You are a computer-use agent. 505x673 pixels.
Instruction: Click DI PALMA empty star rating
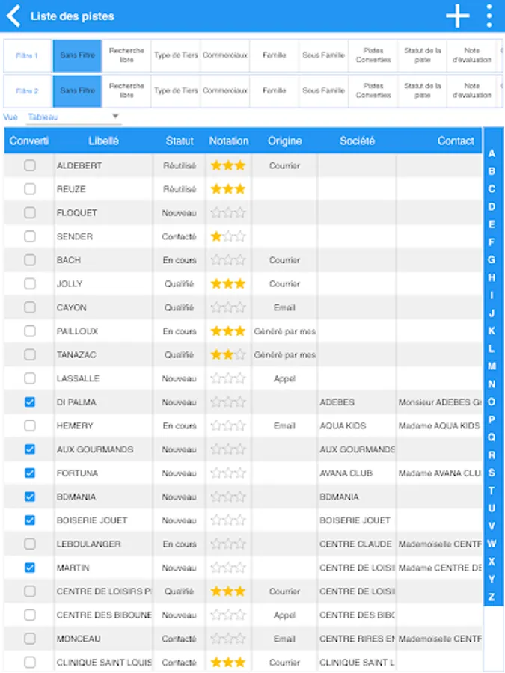pyautogui.click(x=228, y=402)
